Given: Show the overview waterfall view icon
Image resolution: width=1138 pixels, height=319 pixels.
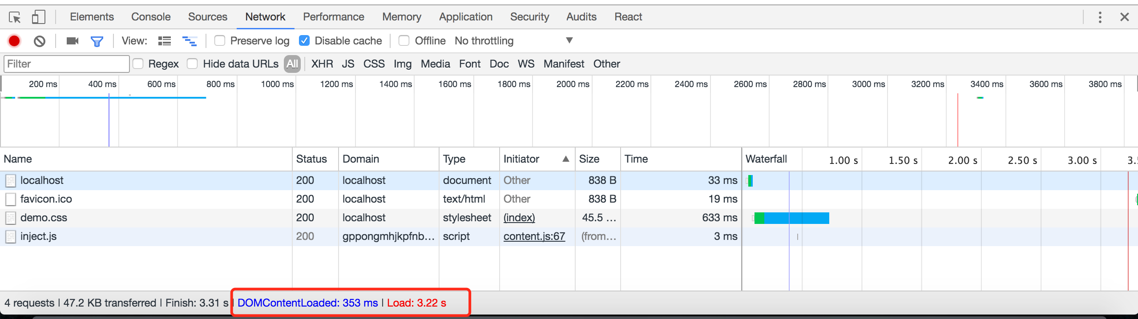Looking at the screenshot, I should (x=190, y=41).
